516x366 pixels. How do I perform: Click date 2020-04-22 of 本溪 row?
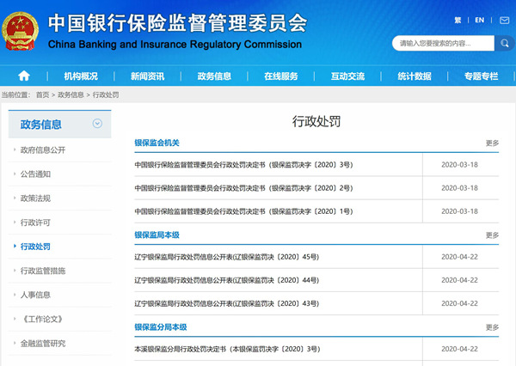459,349
